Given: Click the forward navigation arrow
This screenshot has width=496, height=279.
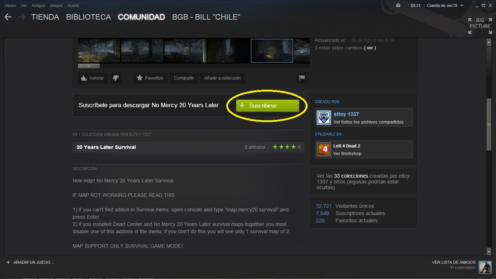Looking at the screenshot, I should (x=21, y=17).
